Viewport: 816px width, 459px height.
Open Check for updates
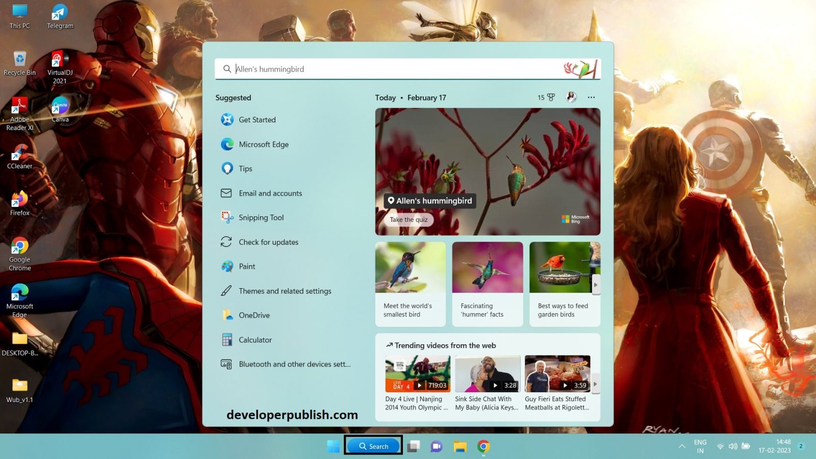[x=268, y=242]
